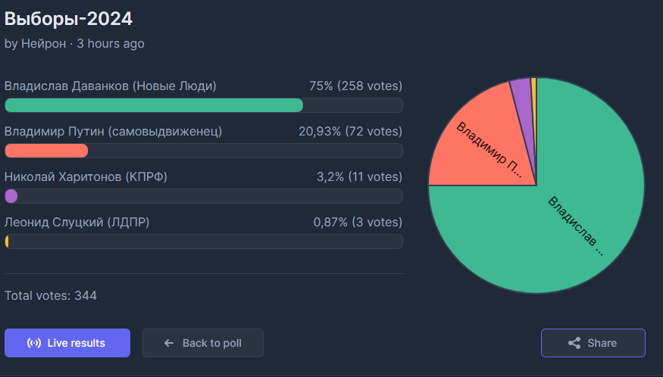Image resolution: width=663 pixels, height=377 pixels.
Task: Click the green Davankov progress bar
Action: coord(154,105)
